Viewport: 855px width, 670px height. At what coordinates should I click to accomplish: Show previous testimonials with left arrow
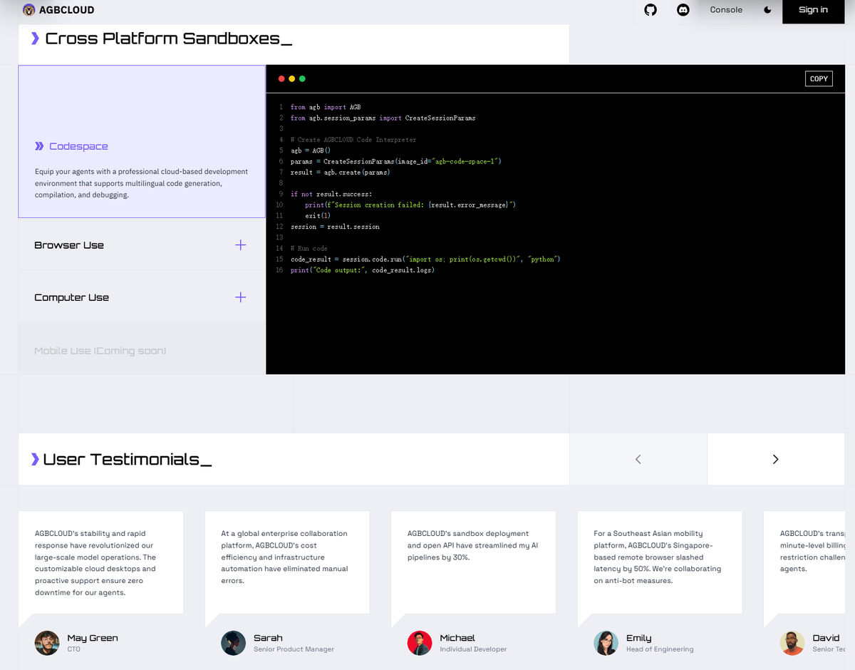[638, 459]
